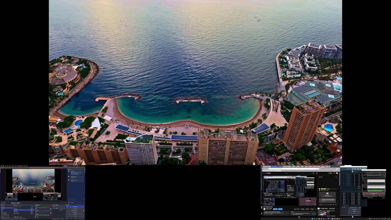Screen dimensions: 391x220
Task: Expand the Top chat dropdown
Action: (321, 177)
